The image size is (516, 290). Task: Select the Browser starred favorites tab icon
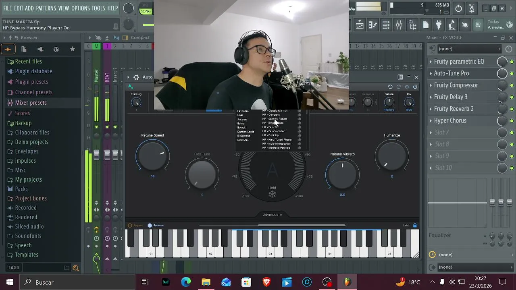[72, 49]
